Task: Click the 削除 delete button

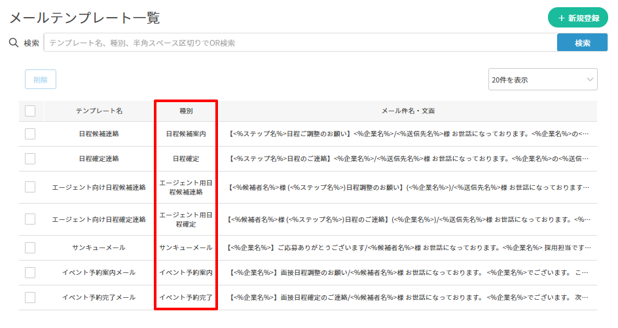Action: click(41, 79)
